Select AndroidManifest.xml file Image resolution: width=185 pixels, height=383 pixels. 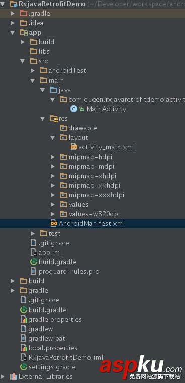91,224
